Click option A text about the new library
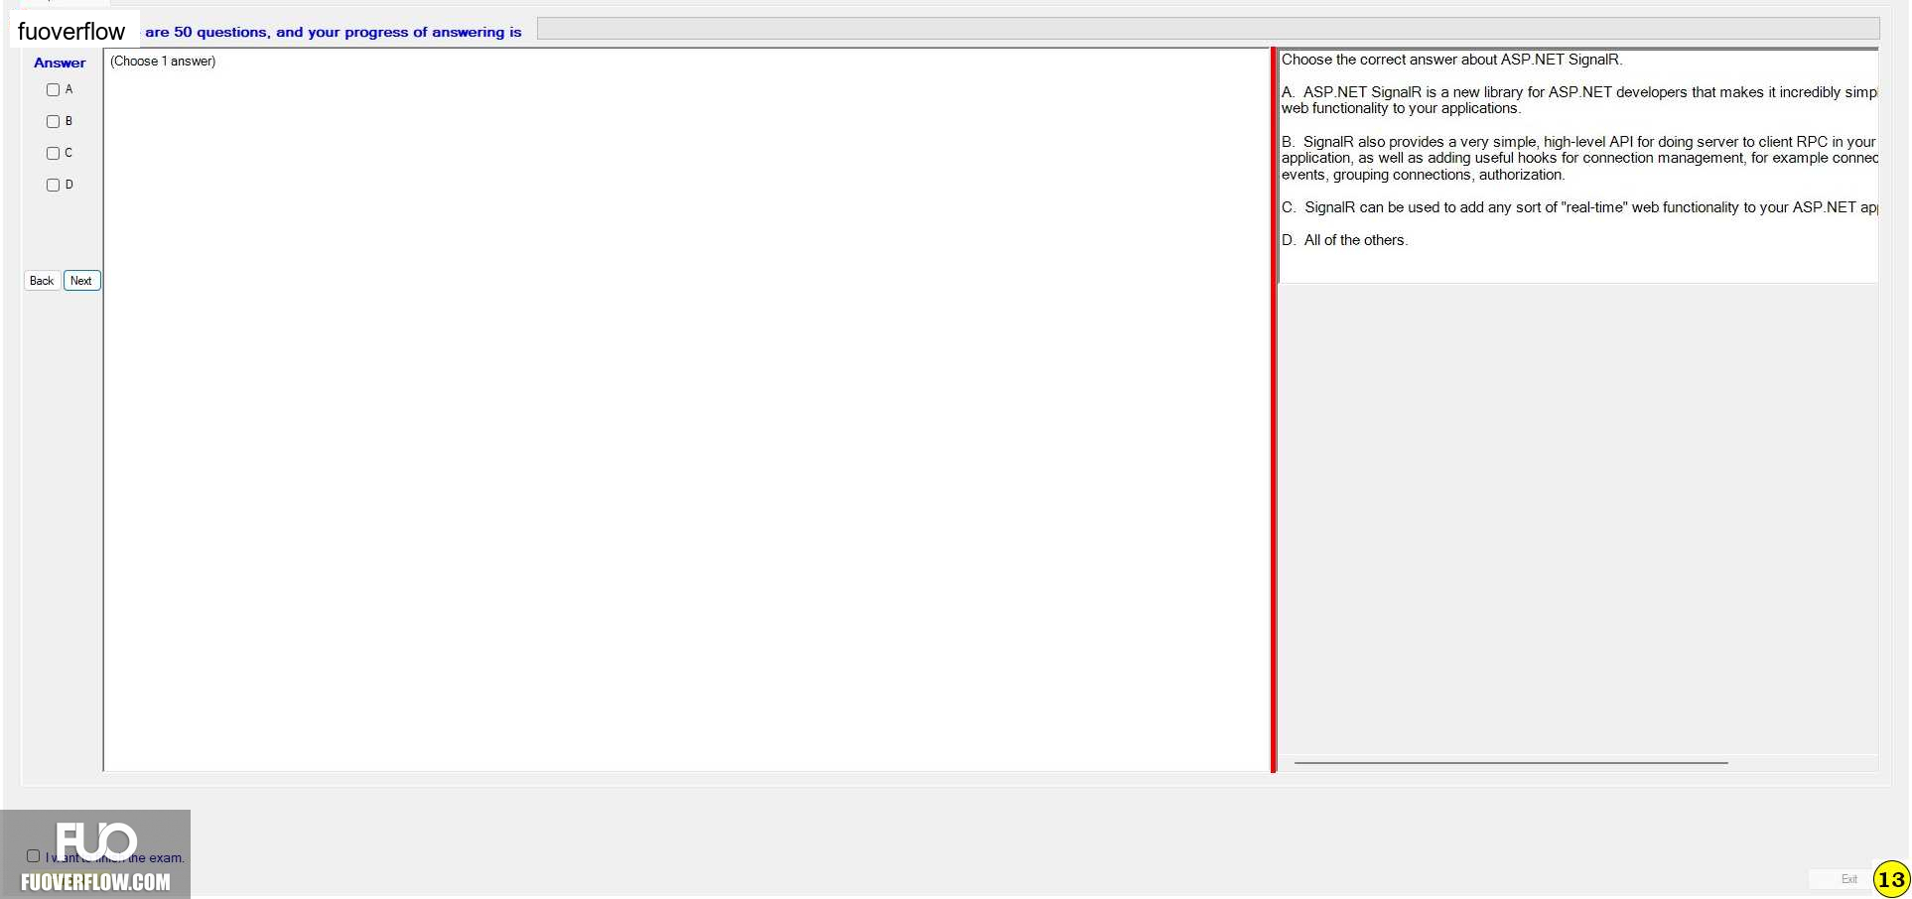 [x=1579, y=100]
